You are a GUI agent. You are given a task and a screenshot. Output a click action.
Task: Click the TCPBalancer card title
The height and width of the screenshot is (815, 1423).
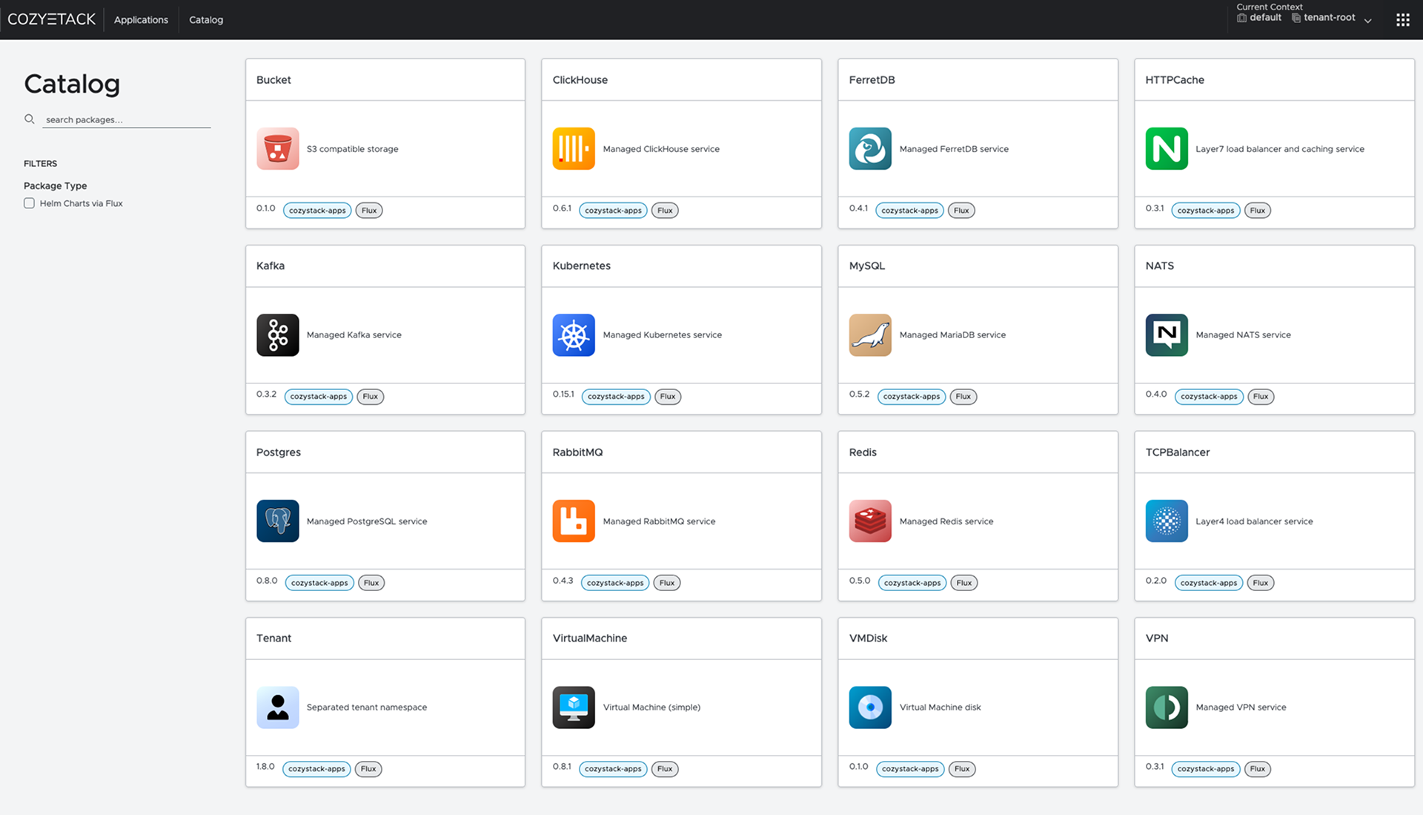pos(1177,452)
